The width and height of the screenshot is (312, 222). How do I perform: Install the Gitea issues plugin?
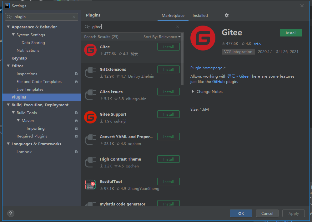(x=168, y=92)
